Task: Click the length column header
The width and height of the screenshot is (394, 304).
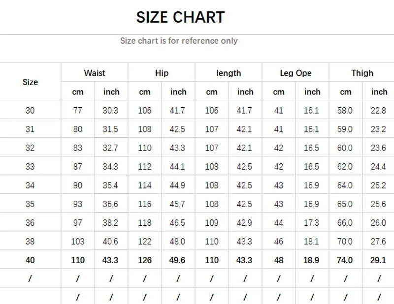Action: [229, 73]
